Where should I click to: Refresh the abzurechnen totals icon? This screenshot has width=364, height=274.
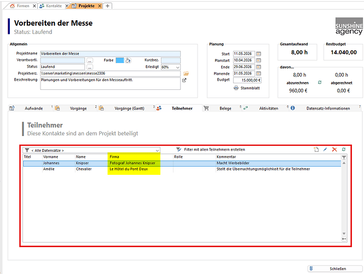tap(320, 83)
